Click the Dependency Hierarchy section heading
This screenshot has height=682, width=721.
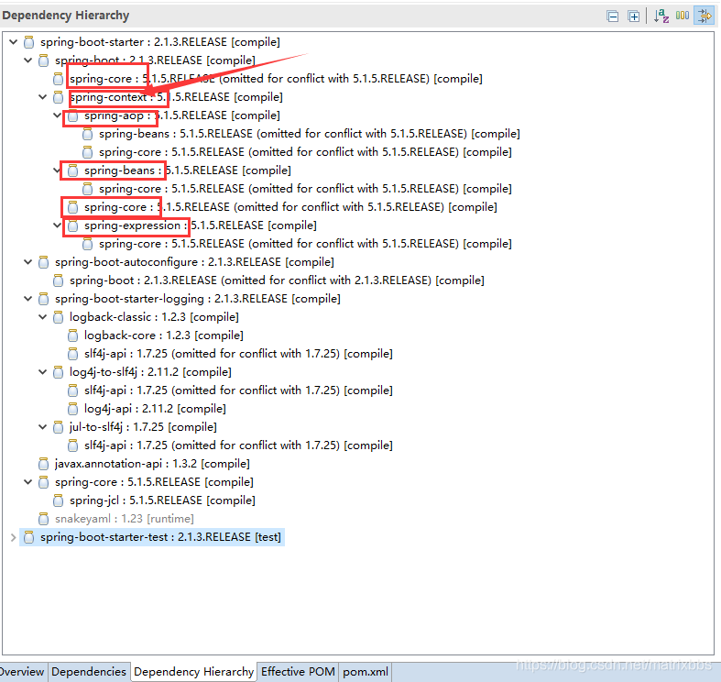66,16
